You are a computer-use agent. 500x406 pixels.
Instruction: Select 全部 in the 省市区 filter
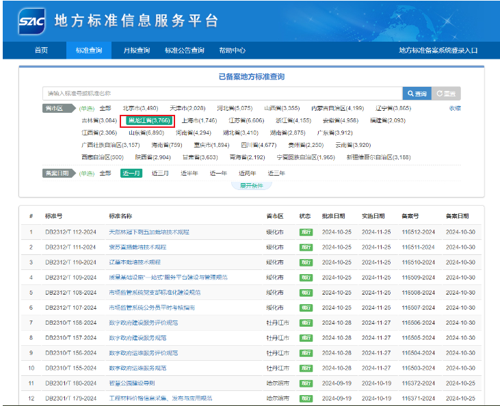[105, 109]
